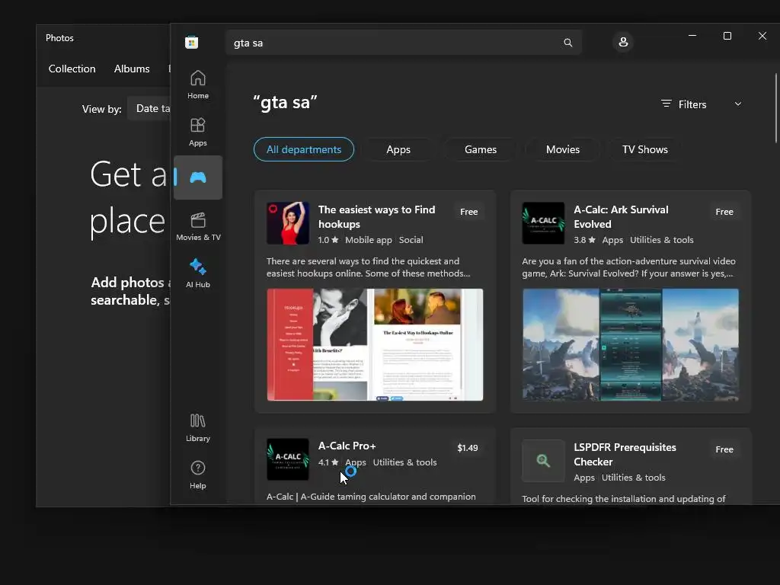Expand the Filters chevron
Image resolution: width=780 pixels, height=585 pixels.
737,104
